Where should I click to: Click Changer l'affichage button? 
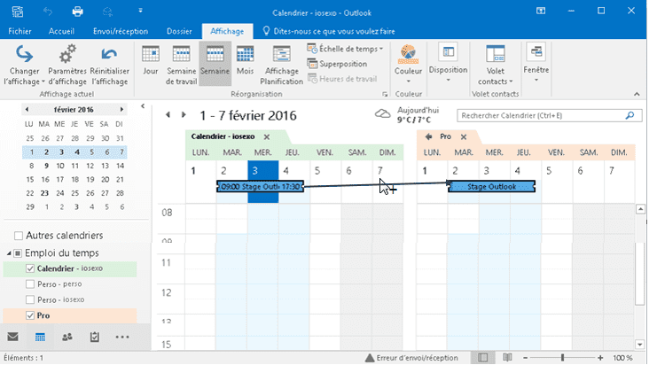tap(24, 65)
